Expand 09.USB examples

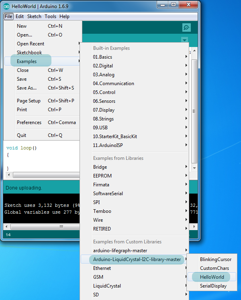pos(135,128)
